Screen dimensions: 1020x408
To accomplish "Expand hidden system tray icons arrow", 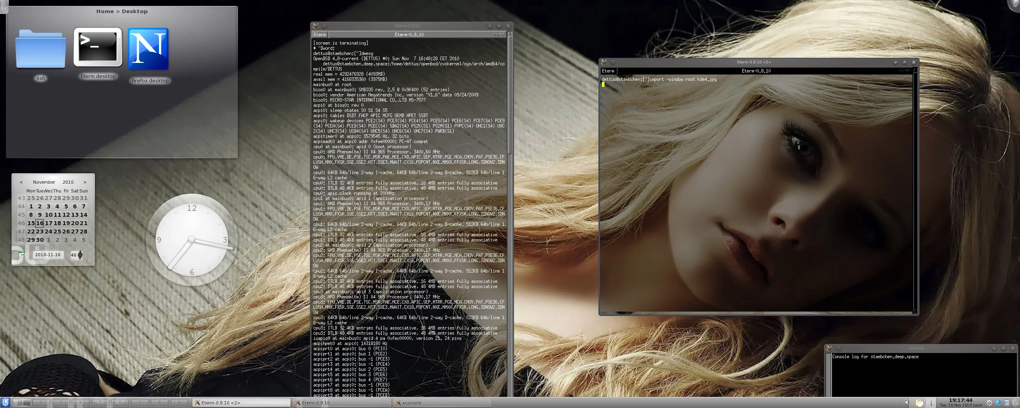I will click(906, 402).
